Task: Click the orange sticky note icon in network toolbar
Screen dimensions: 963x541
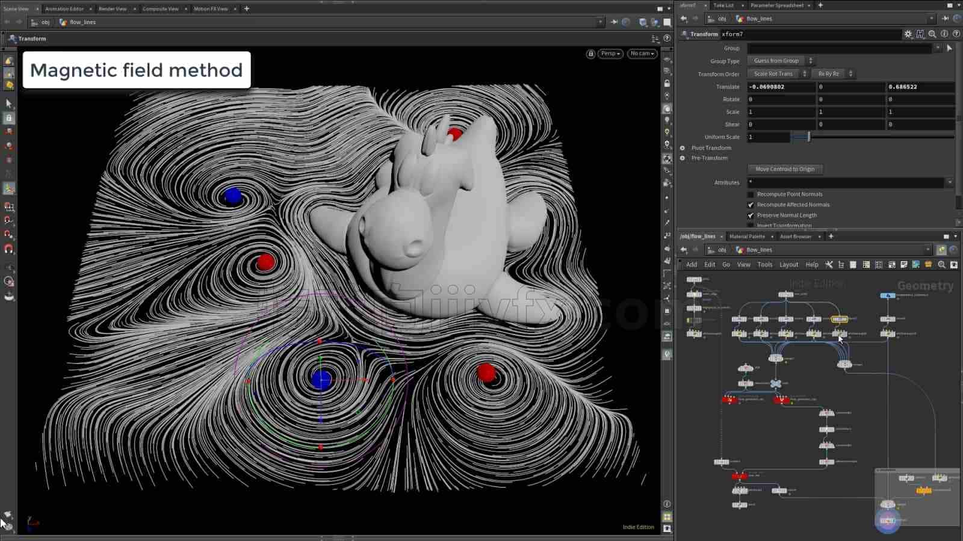Action: (929, 265)
